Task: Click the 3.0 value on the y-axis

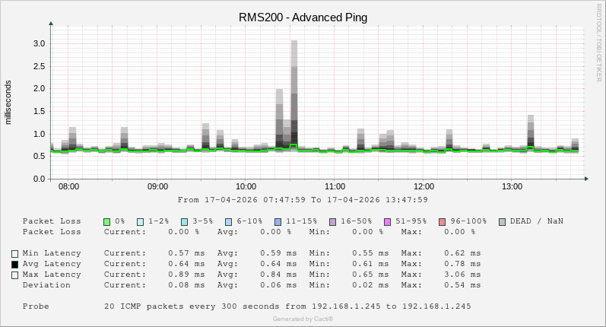Action: (x=39, y=43)
